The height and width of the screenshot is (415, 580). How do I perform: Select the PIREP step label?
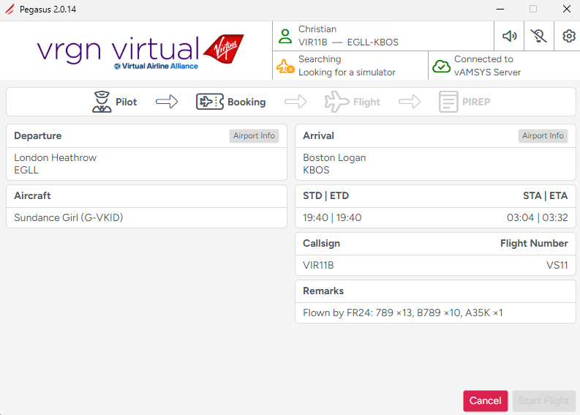[476, 102]
